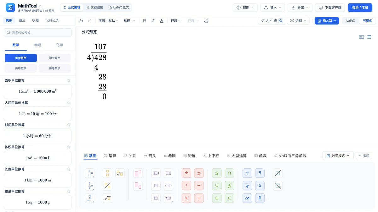Screen dimensions: 378x212
Task: Insert the beta symbol
Action: pyautogui.click(x=260, y=198)
